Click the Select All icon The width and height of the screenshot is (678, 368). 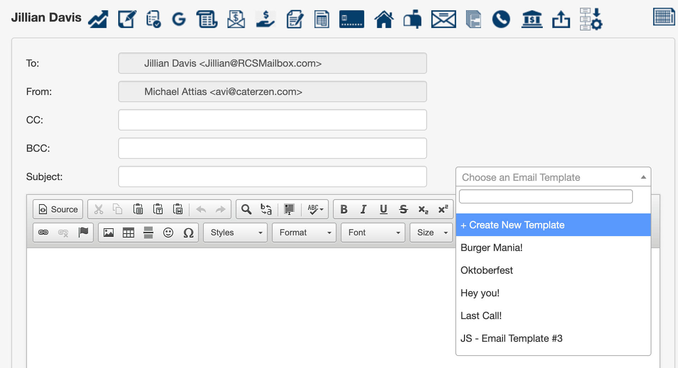coord(289,209)
